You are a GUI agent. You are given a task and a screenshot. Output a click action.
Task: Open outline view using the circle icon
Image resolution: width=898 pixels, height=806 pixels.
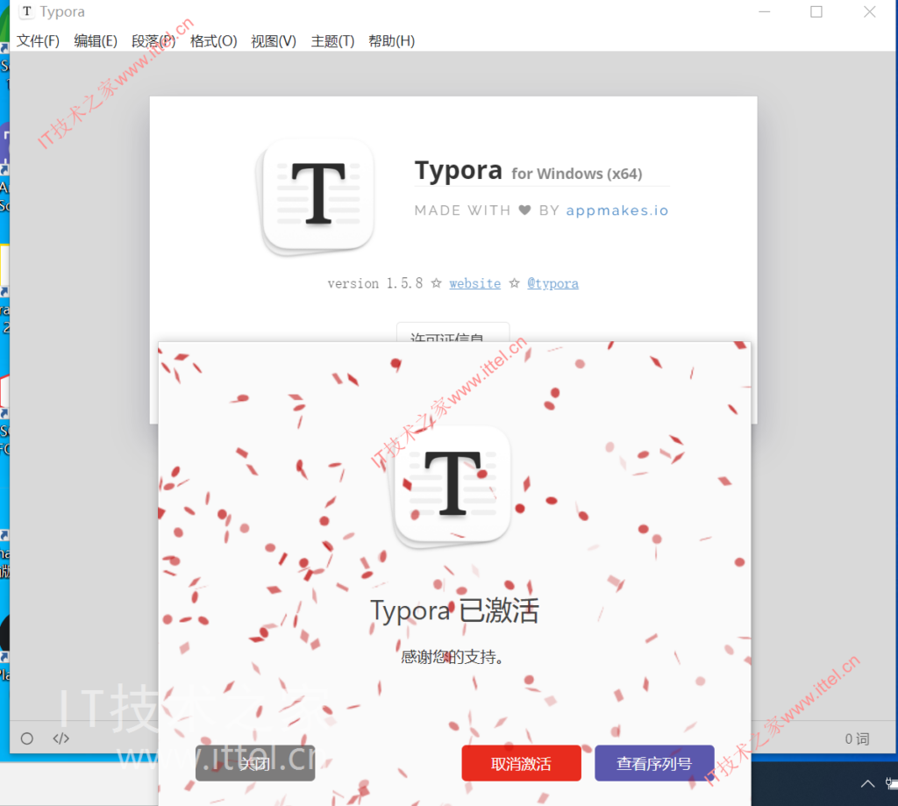coord(27,738)
